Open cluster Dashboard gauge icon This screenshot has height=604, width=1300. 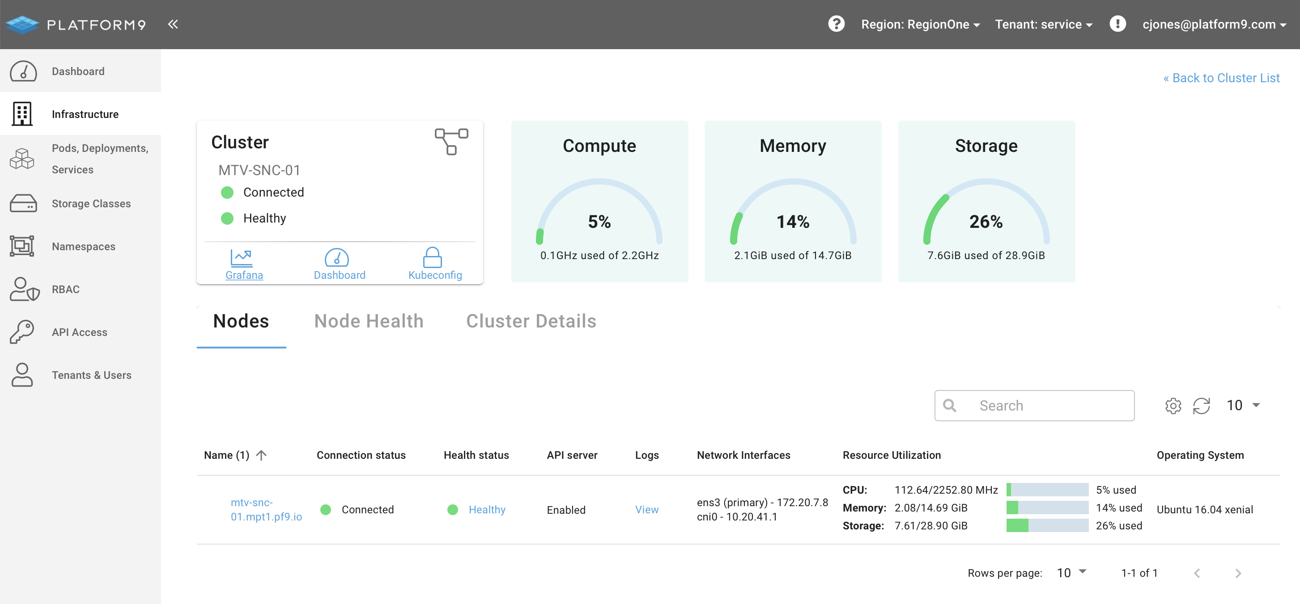(336, 257)
